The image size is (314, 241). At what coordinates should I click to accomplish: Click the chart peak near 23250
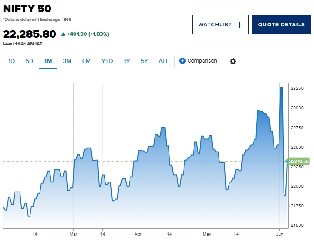coord(281,88)
